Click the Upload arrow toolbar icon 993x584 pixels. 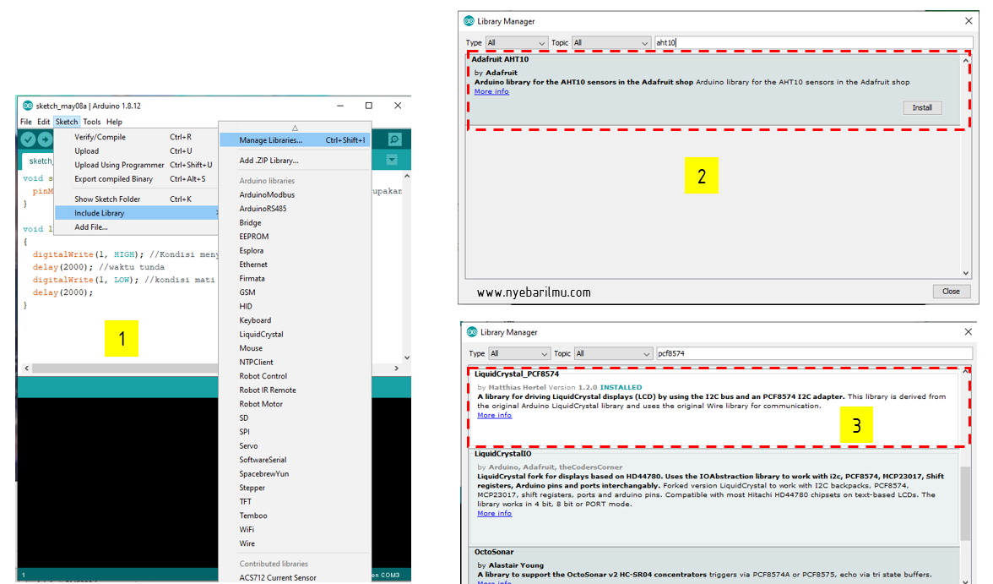(45, 139)
